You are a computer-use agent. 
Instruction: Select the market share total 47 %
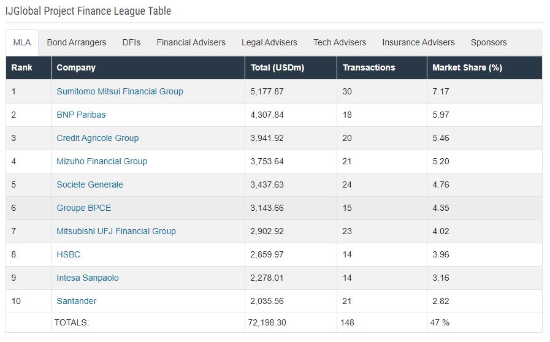(x=440, y=322)
